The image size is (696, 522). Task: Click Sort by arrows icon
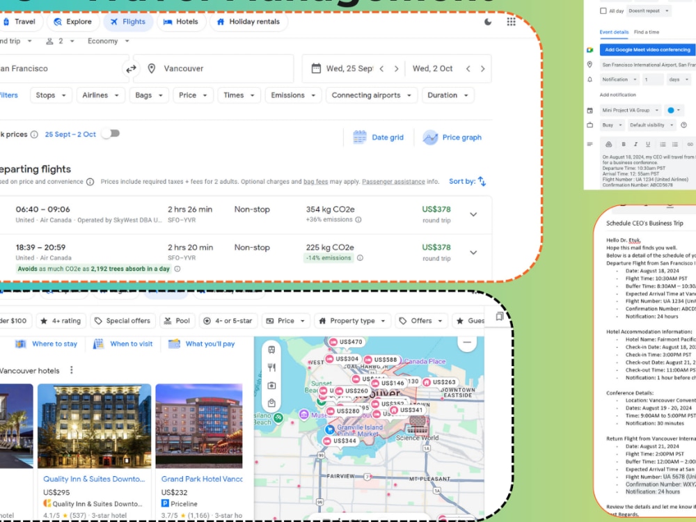pos(482,182)
